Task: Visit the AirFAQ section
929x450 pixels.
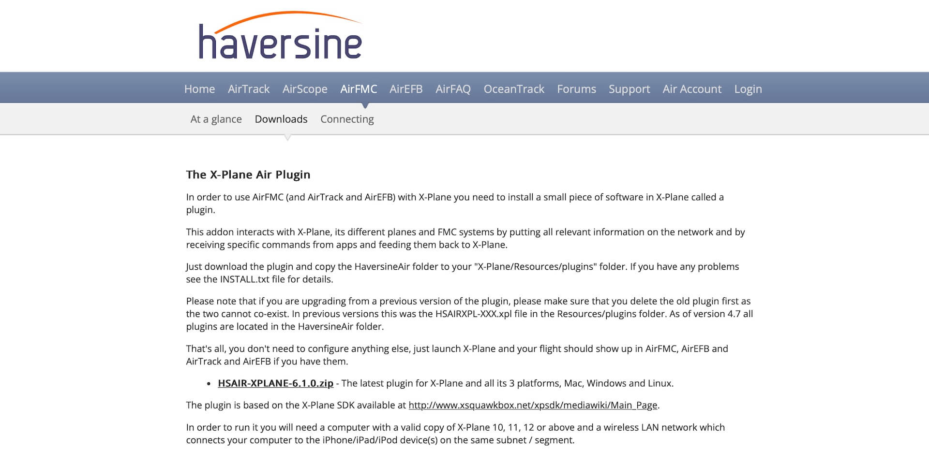Action: coord(453,89)
